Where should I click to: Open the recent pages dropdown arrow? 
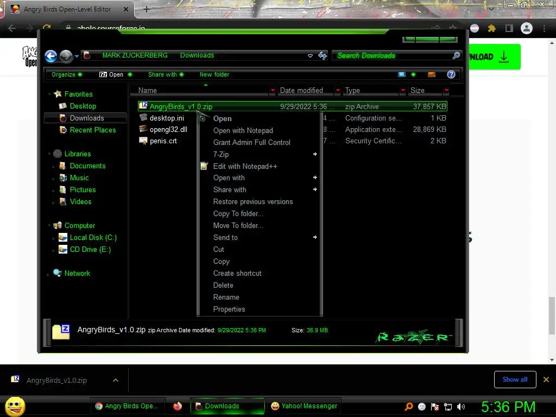pos(77,56)
